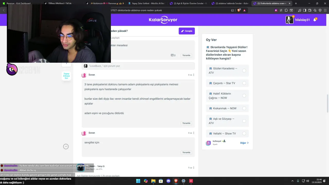Open Brave Leo AI sparkle icon
This screenshot has width=329, height=185.
(315, 10)
